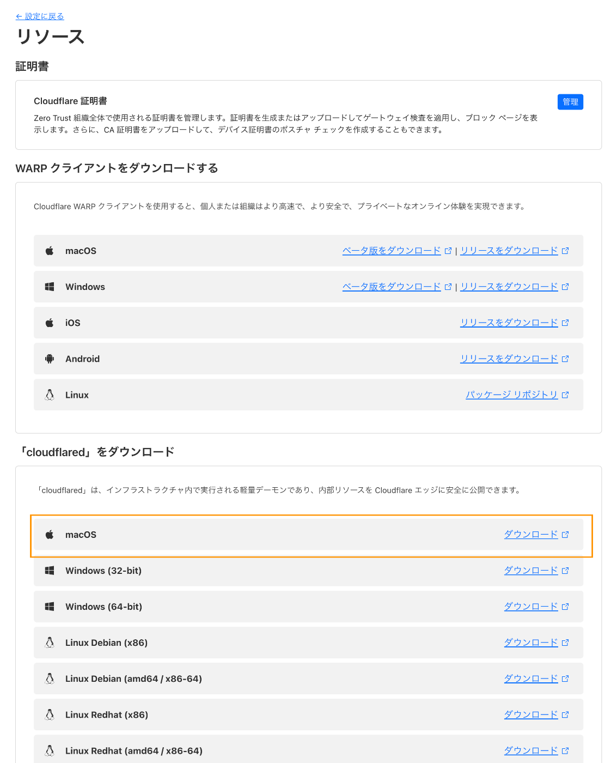
Task: Click external-link icon in cloudflared macOS row
Action: pos(565,535)
